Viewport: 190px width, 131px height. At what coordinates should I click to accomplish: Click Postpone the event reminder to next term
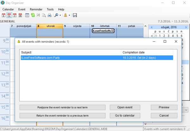click(62, 107)
